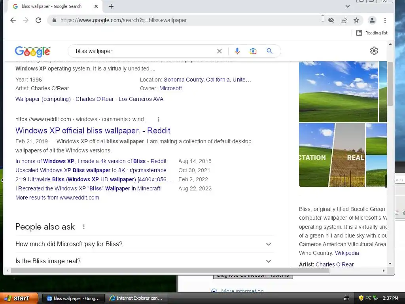The height and width of the screenshot is (304, 405).
Task: Click the crossed-out eye icon in address bar
Action: coord(331,20)
